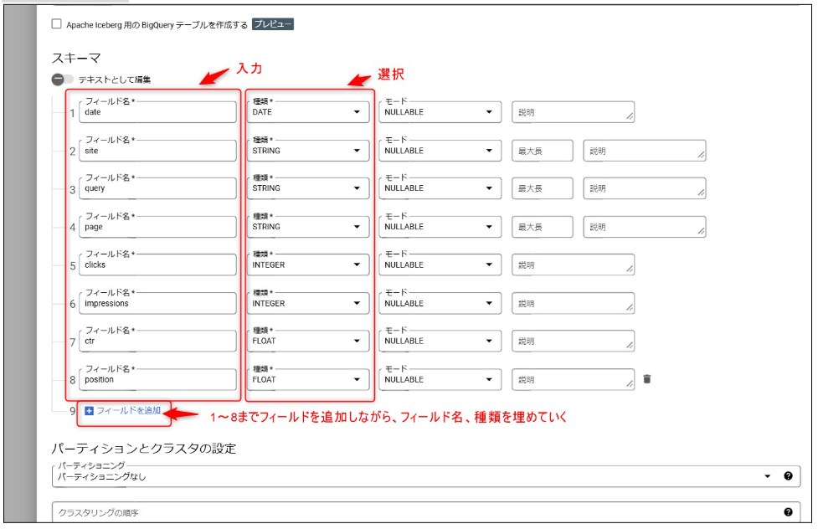Open help for the partitioning setting

pyautogui.click(x=788, y=475)
